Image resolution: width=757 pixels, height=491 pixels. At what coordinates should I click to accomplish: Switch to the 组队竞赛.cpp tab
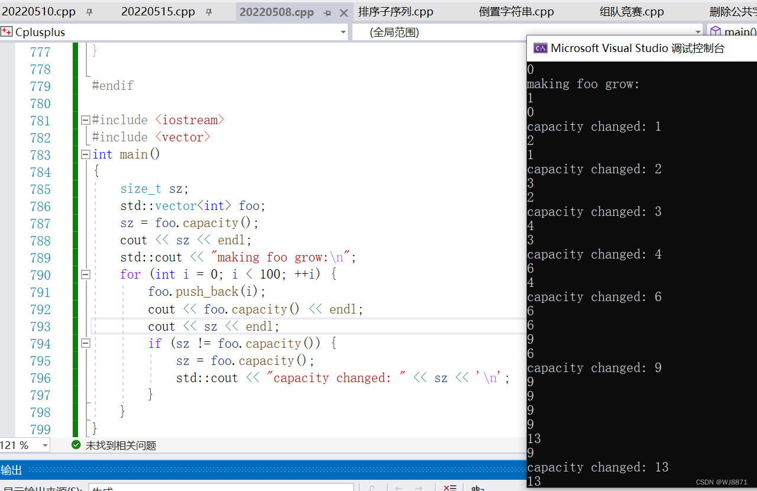tap(632, 11)
